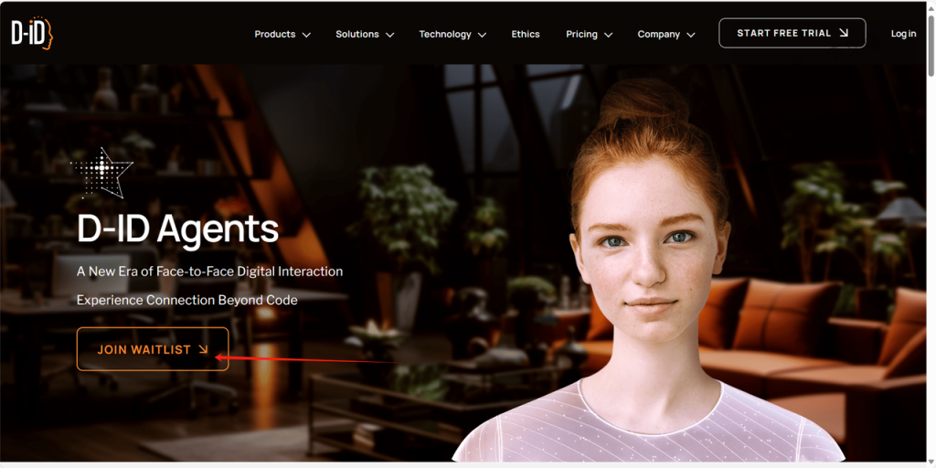
Task: Select the Technology menu label
Action: pyautogui.click(x=444, y=34)
